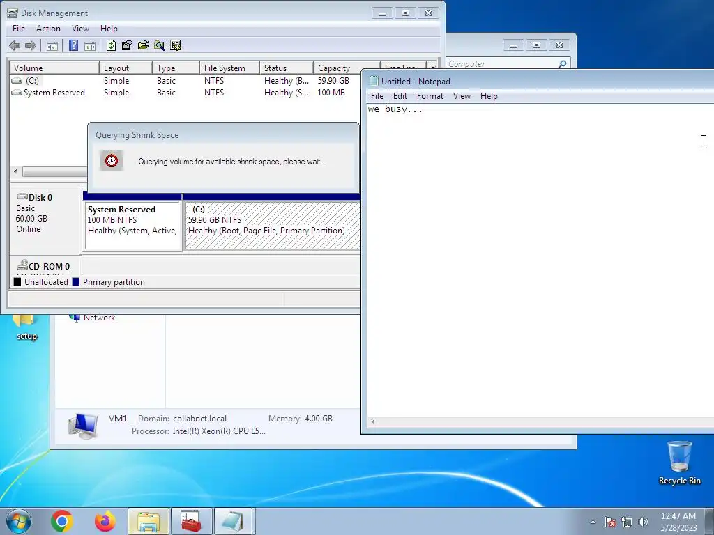Click the Untitled - Notepad title bar icon
Viewport: 714px width, 535px height.
[374, 81]
